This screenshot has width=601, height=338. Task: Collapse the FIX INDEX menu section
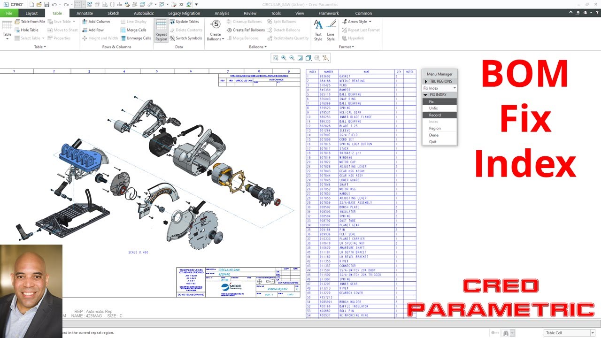coord(439,95)
